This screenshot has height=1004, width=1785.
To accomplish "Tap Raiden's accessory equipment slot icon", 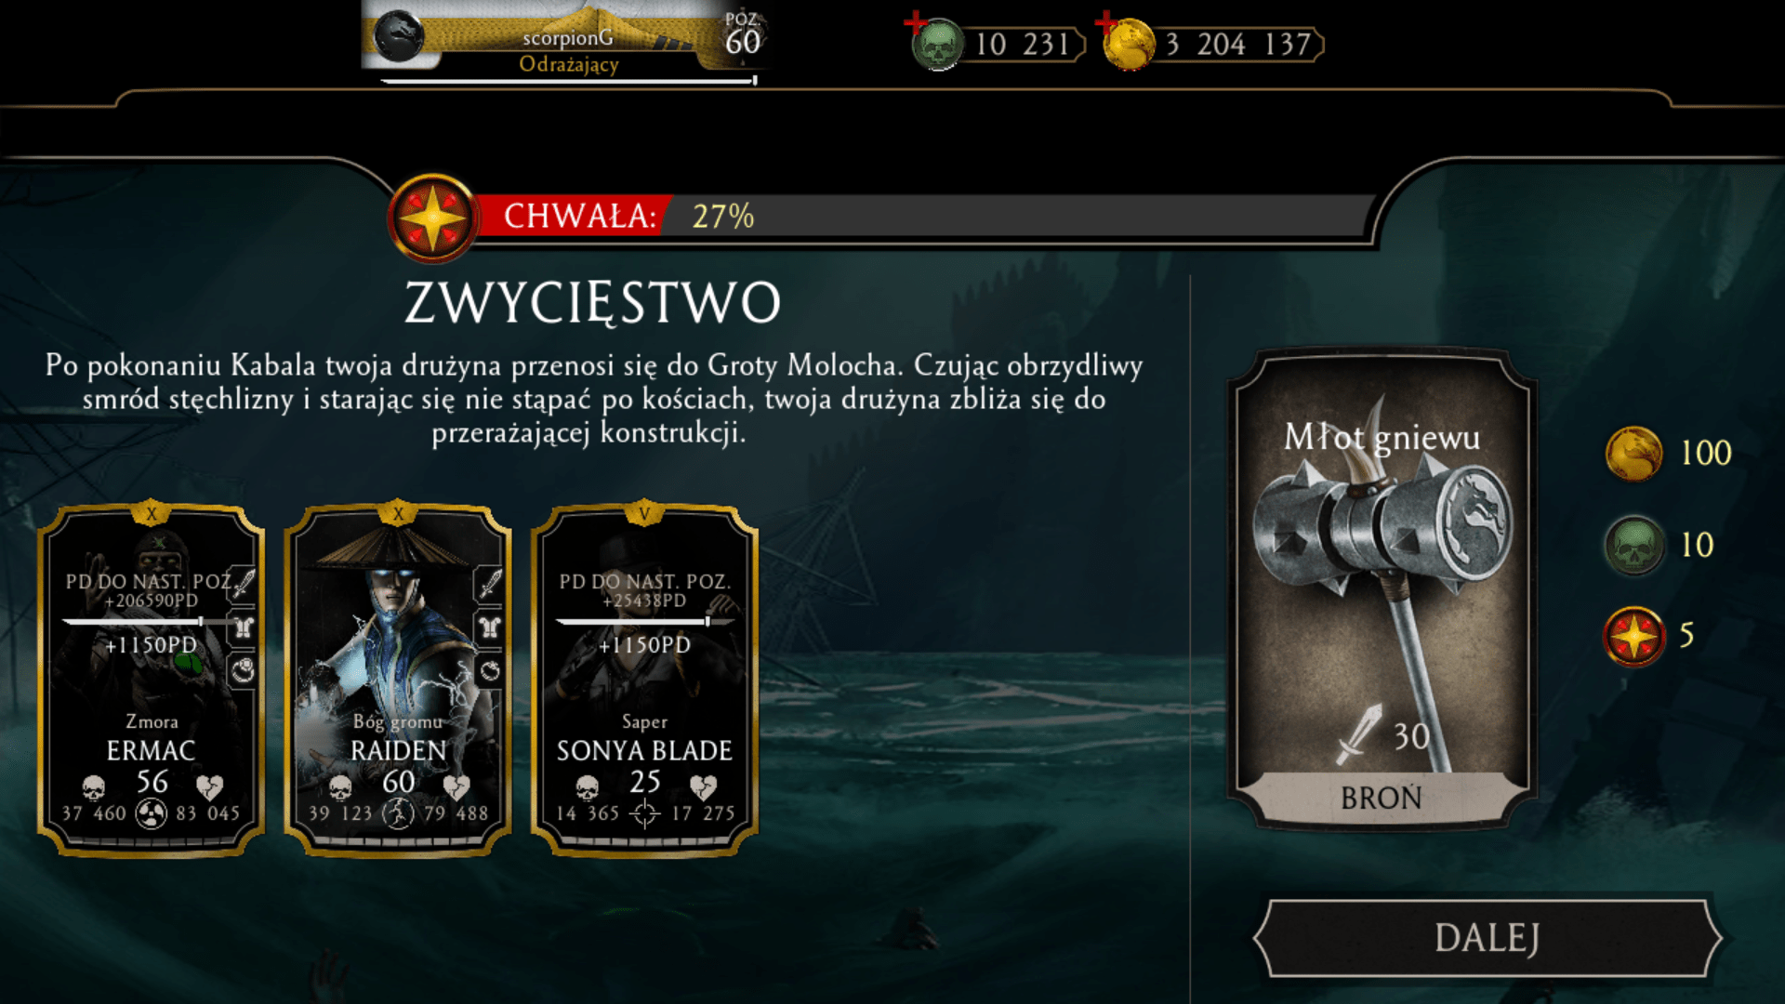I will pyautogui.click(x=490, y=671).
